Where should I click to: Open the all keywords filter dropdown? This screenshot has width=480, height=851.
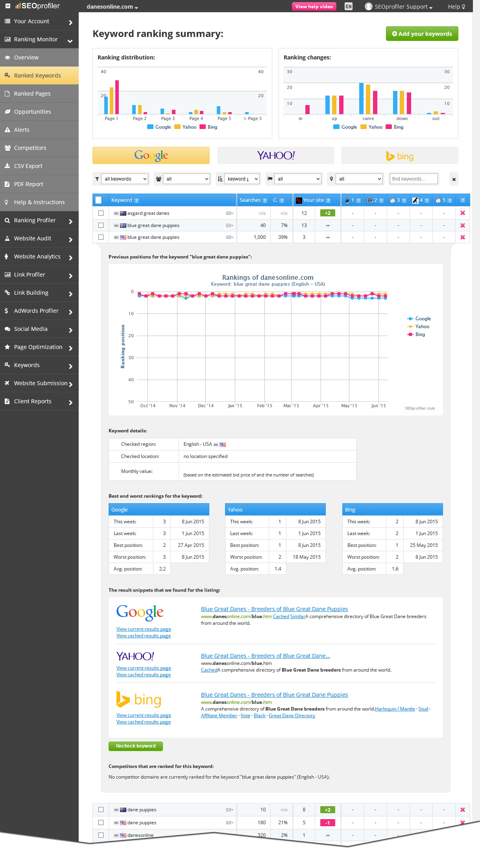(125, 179)
